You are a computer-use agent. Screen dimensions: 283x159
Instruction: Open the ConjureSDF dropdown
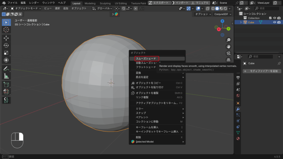click(x=223, y=14)
